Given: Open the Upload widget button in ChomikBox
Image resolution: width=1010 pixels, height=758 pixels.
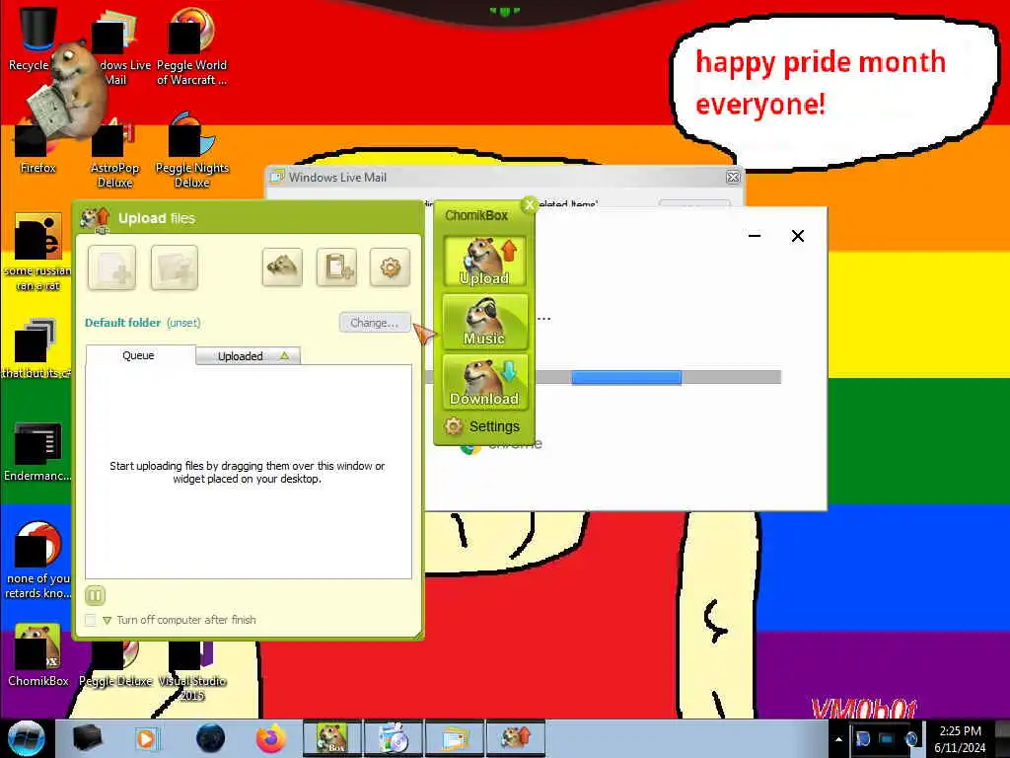Looking at the screenshot, I should click(484, 261).
